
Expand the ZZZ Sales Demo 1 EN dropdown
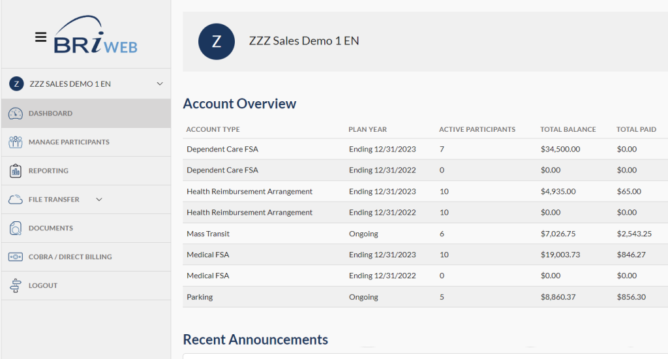point(160,84)
